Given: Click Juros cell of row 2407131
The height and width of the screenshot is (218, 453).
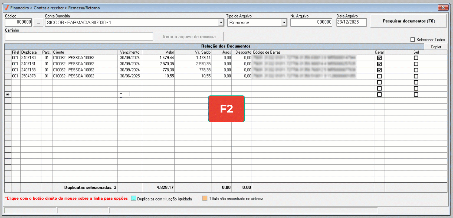Looking at the screenshot, I should 221,64.
